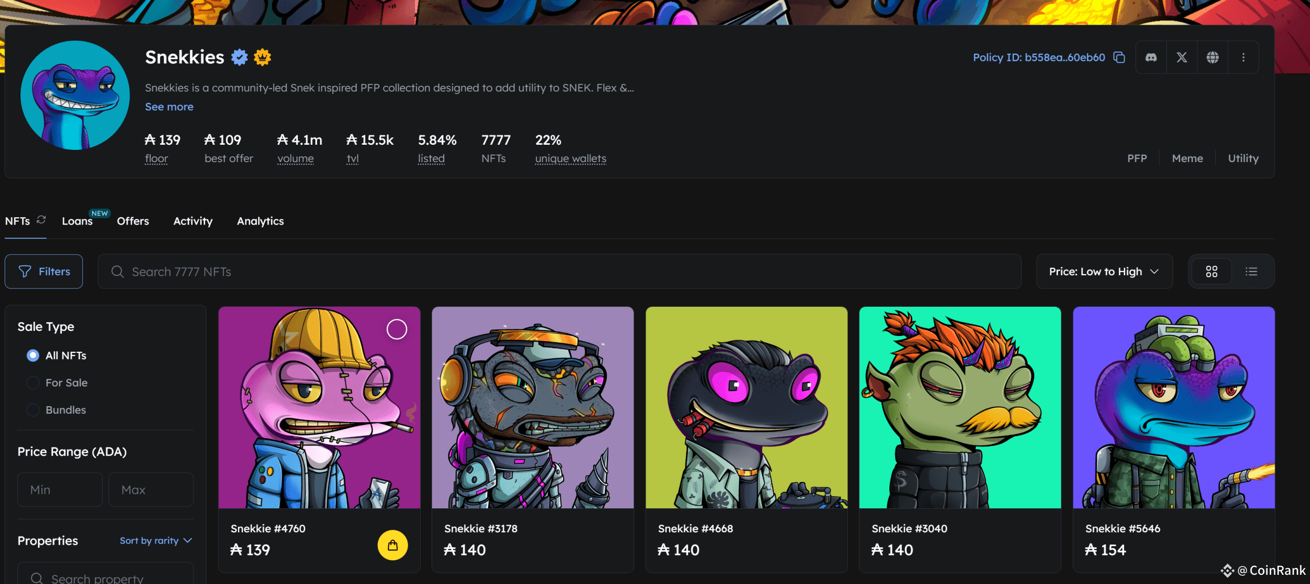The height and width of the screenshot is (584, 1310).
Task: Open the website globe icon
Action: pos(1212,57)
